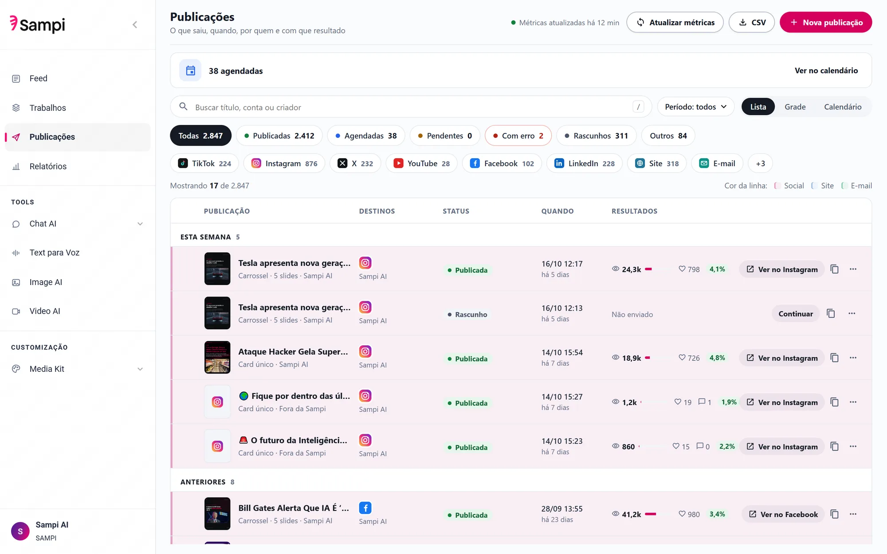Filter by TikTok channel
The image size is (887, 554).
(x=204, y=164)
